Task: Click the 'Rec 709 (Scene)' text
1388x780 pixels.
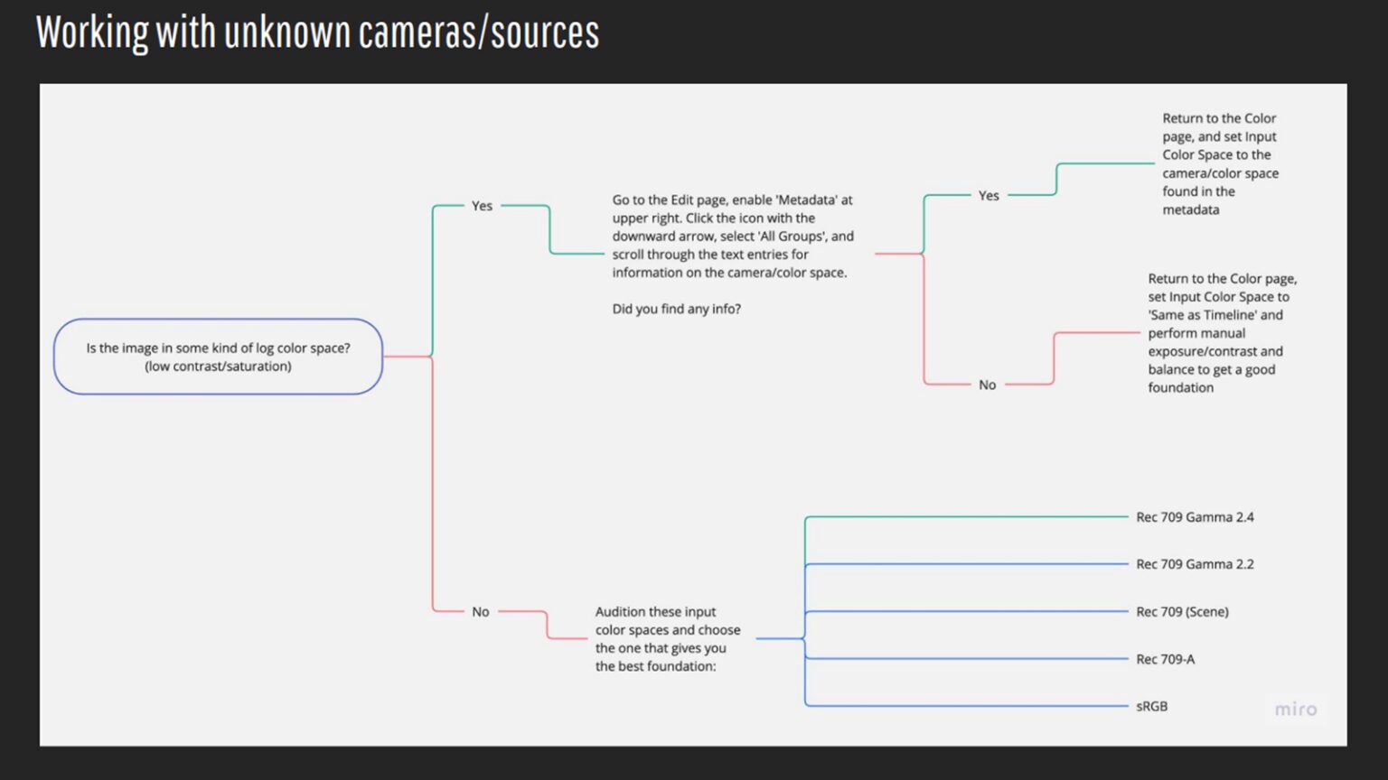Action: point(1182,611)
